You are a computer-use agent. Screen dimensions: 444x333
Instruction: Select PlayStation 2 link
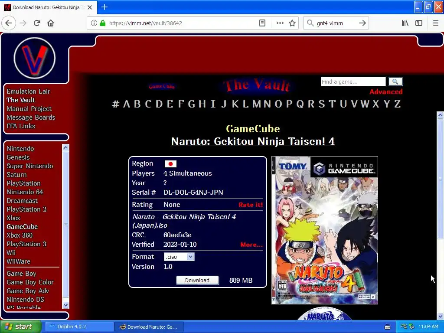[26, 209]
